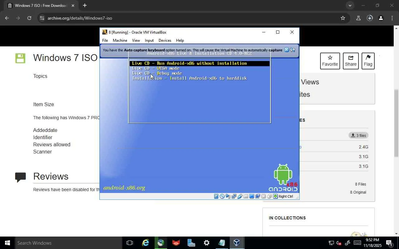Open the Input menu in VirtualBox

(149, 40)
